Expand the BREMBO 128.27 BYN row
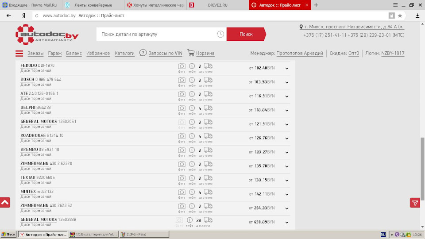The height and width of the screenshot is (239, 425). point(287,153)
